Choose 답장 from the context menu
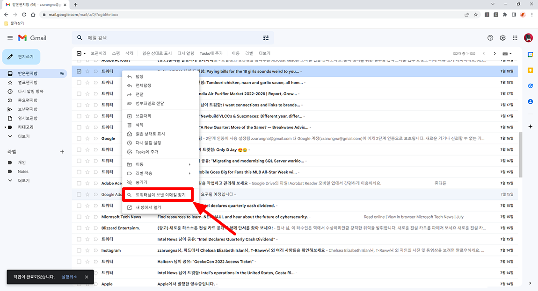 point(160,77)
